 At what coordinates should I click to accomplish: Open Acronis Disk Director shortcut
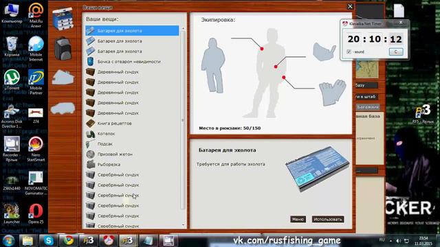click(12, 116)
